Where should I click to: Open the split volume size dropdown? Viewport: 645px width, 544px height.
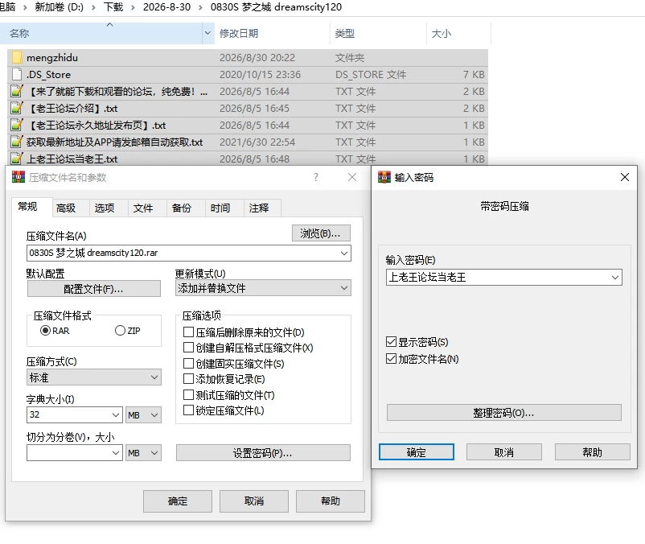(x=116, y=452)
